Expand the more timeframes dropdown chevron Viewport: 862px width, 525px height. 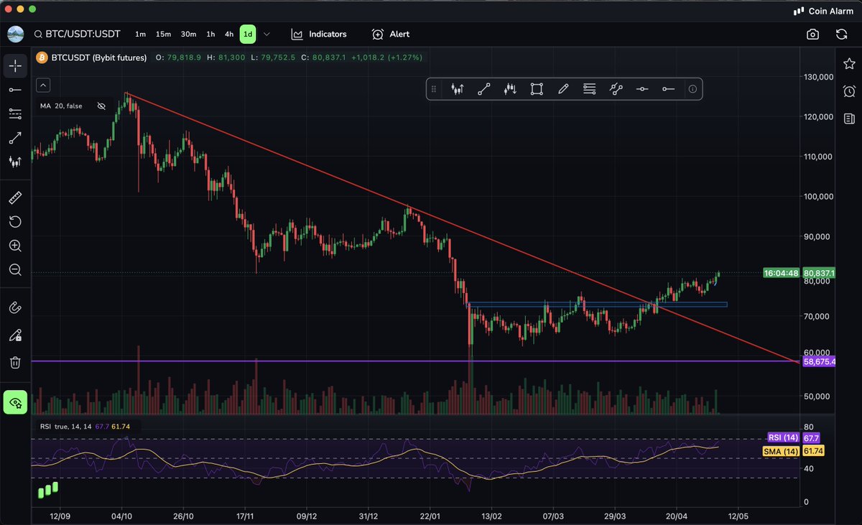(x=267, y=34)
